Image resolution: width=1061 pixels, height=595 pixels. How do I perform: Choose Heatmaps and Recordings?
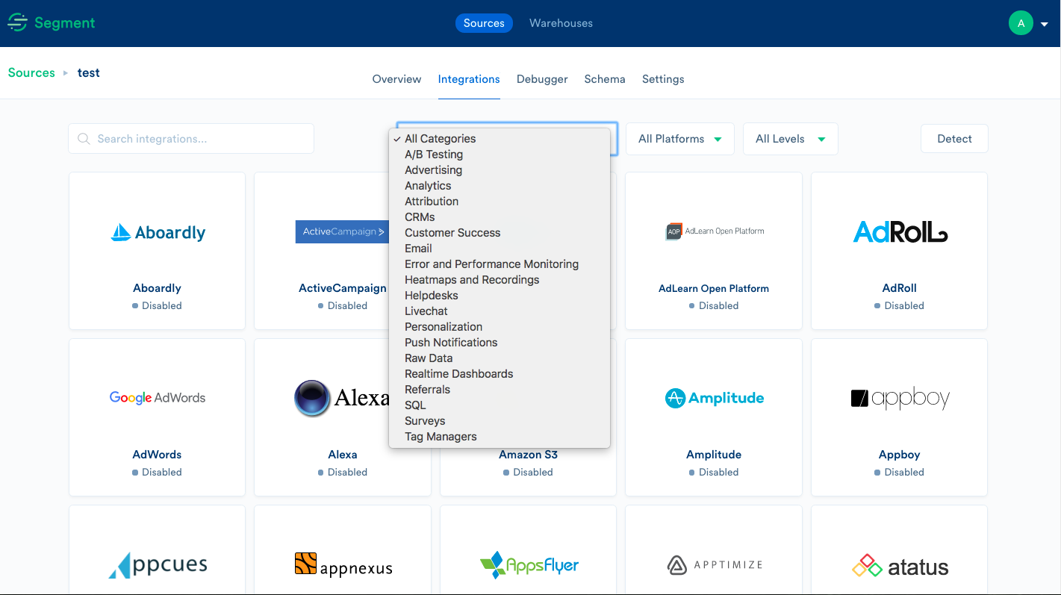click(500, 280)
